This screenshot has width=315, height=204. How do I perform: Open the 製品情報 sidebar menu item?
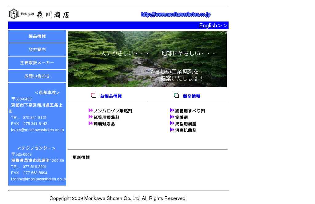tap(37, 37)
